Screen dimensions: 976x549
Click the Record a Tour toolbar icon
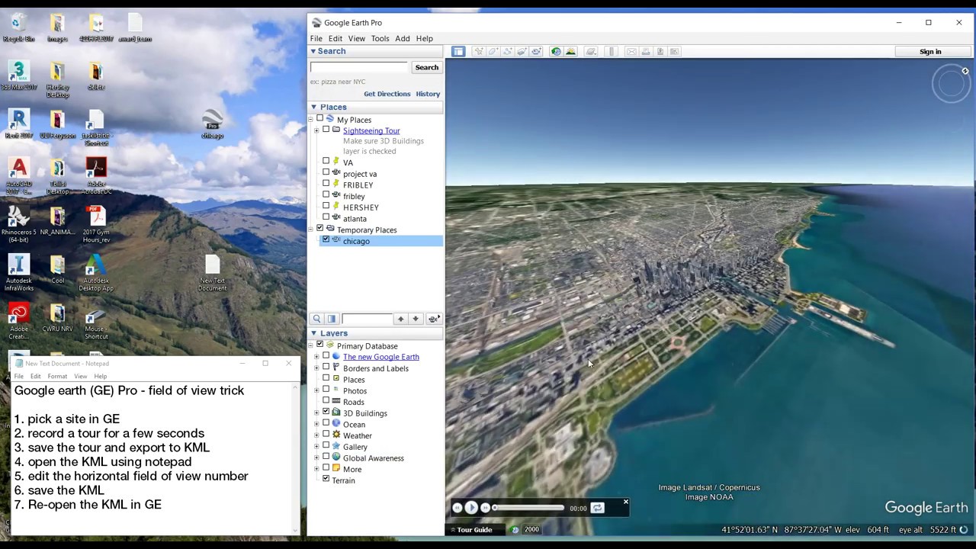pos(536,52)
